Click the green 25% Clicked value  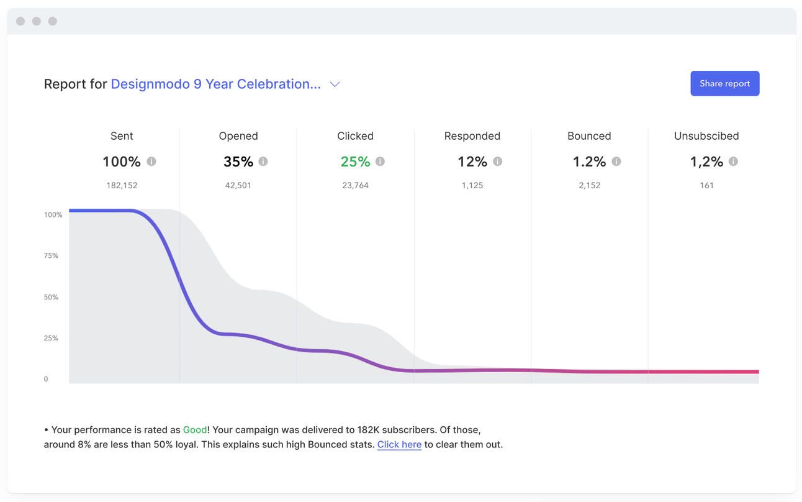click(355, 162)
